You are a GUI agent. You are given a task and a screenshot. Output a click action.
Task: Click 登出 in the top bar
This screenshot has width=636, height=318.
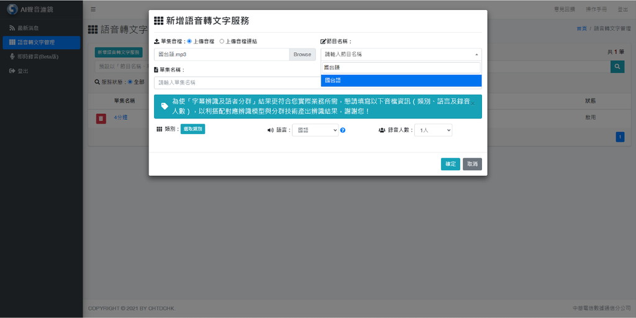pos(622,9)
